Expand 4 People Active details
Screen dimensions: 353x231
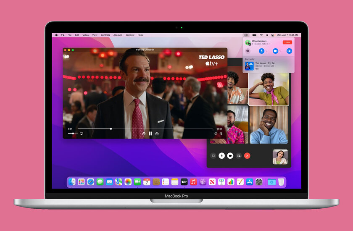pyautogui.click(x=261, y=44)
